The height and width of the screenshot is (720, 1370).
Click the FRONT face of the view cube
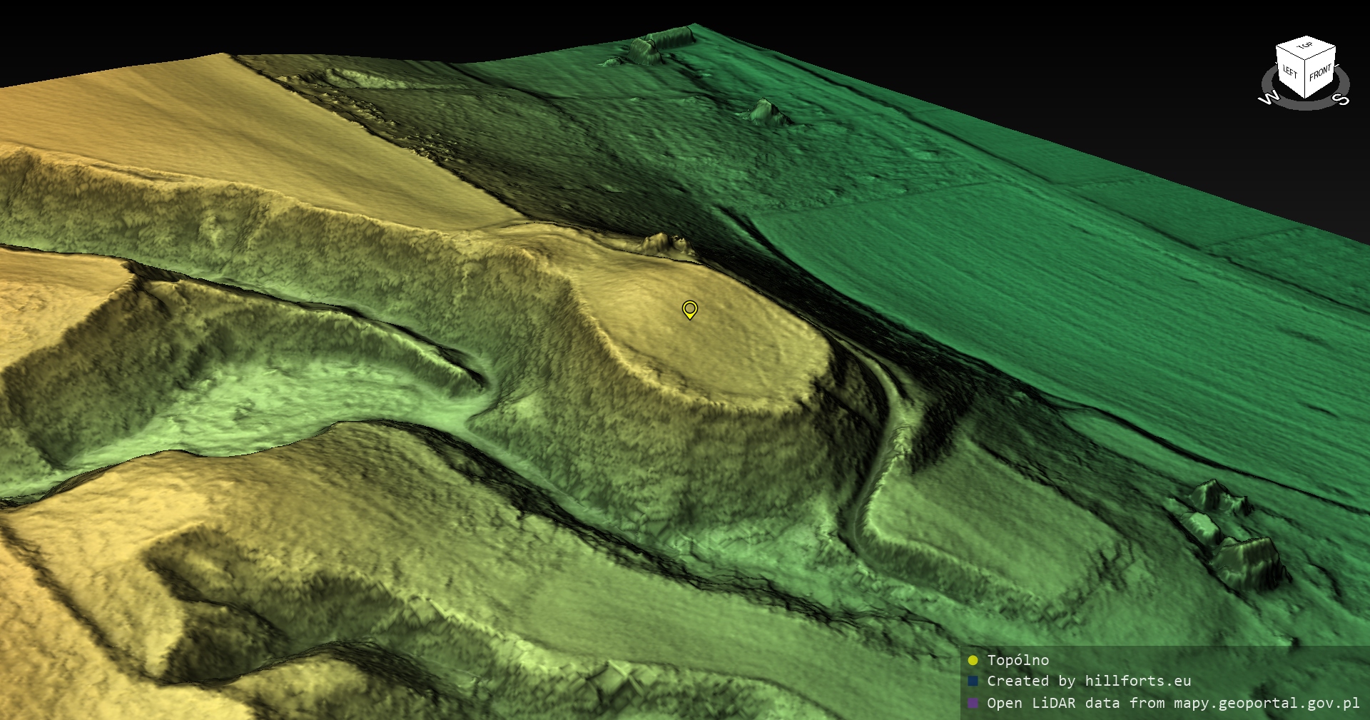1320,72
